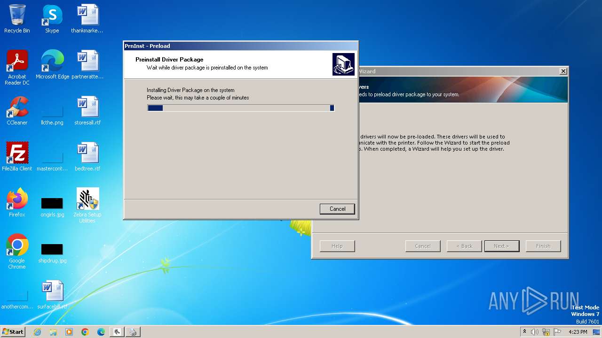Viewport: 602px width, 338px height.
Task: Click the driver install progress bar
Action: click(241, 108)
